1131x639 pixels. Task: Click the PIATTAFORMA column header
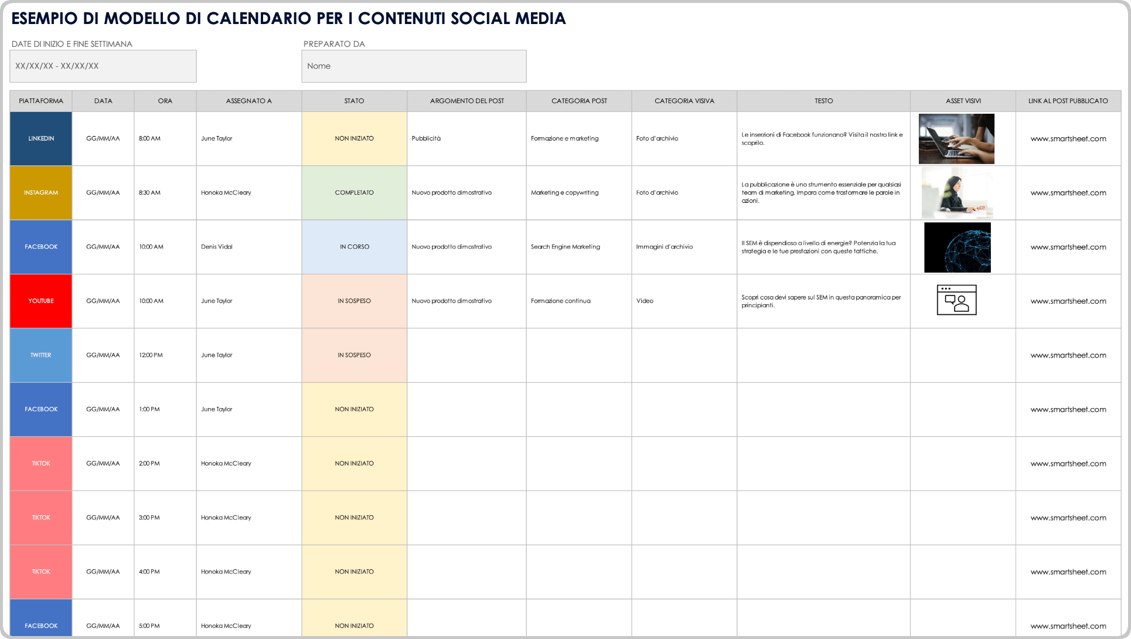41,101
